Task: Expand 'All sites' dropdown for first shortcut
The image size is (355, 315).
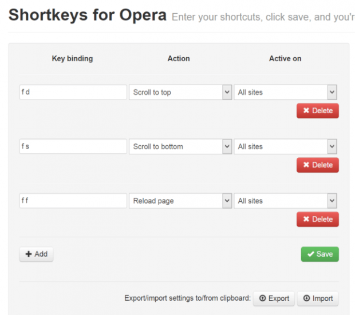Action: click(x=285, y=93)
